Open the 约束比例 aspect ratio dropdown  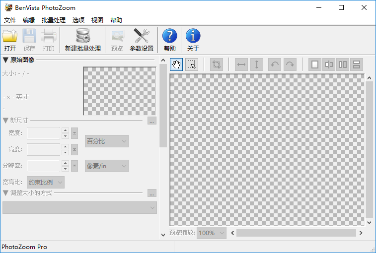(46, 183)
